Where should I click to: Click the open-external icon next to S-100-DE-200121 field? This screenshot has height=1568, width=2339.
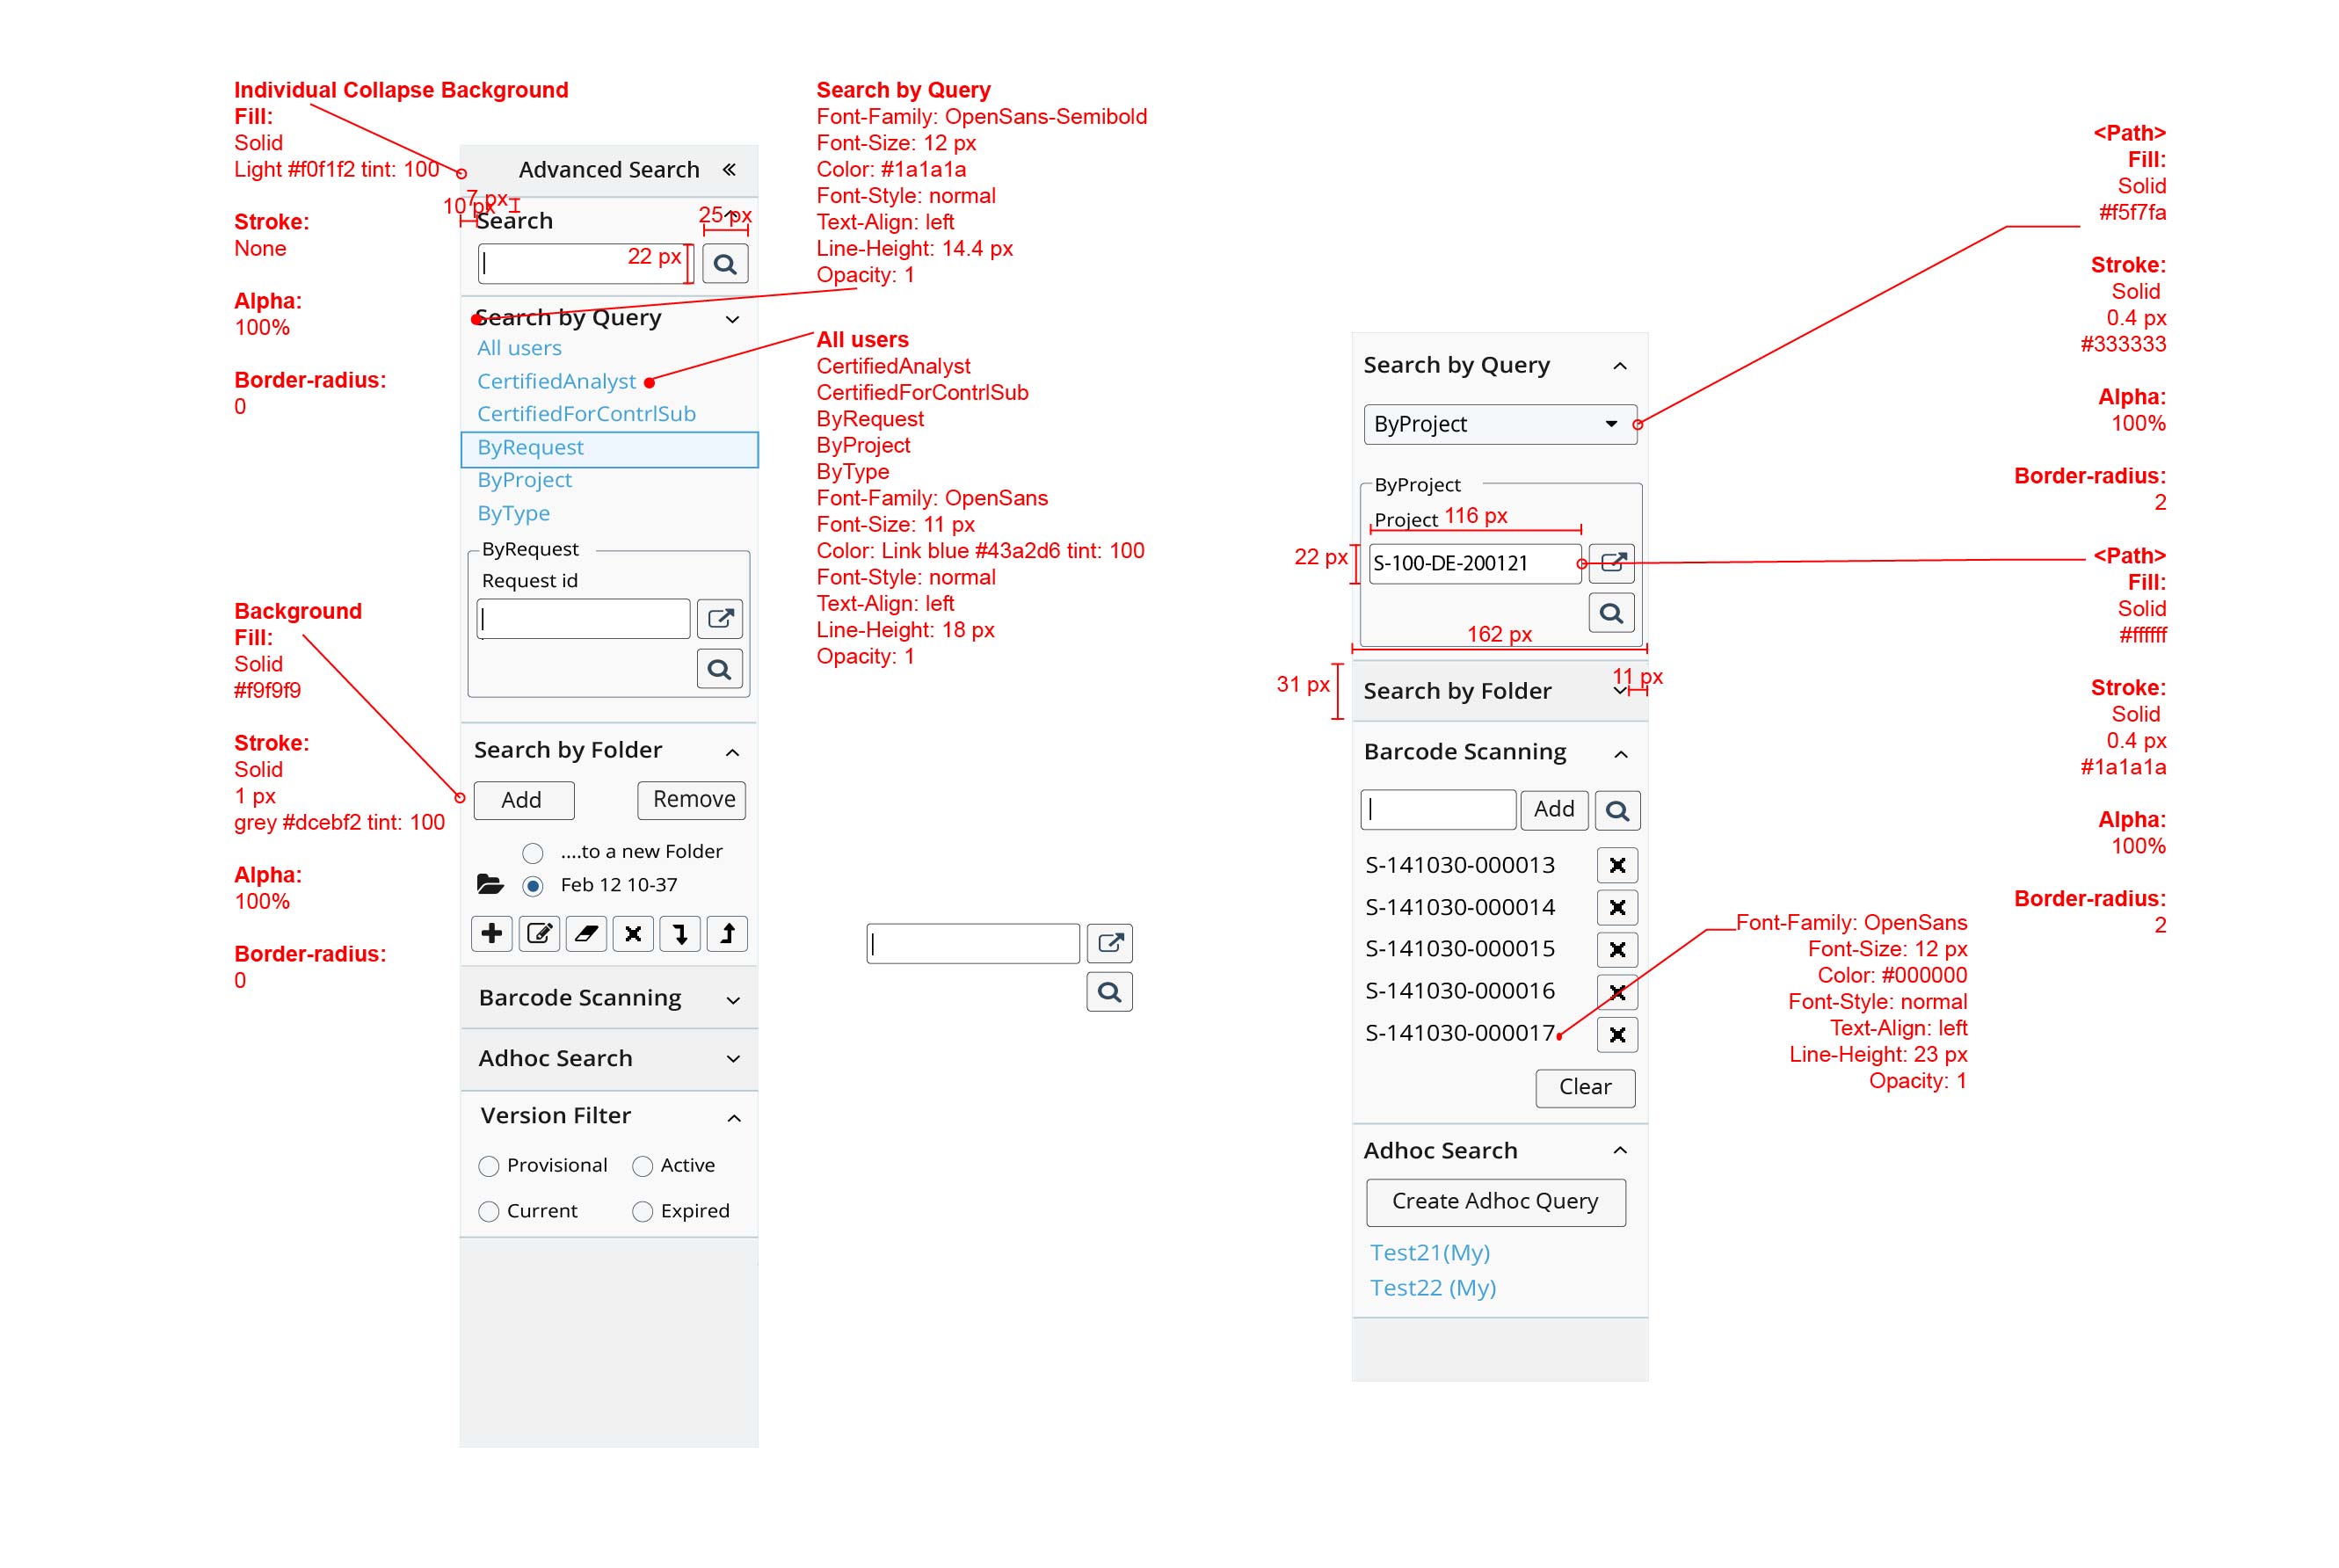click(x=1611, y=563)
